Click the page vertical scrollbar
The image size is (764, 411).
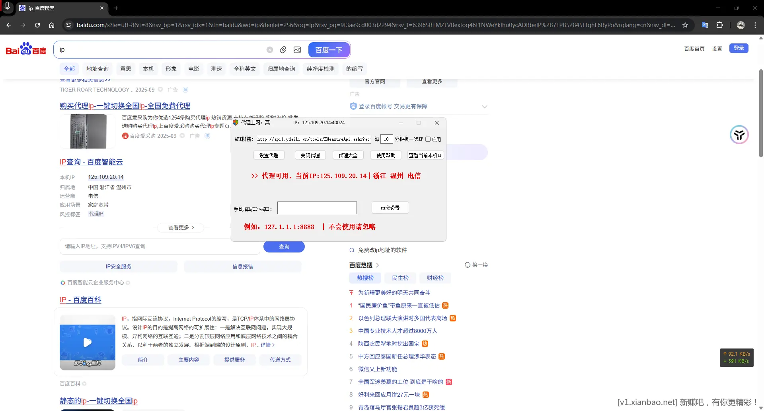pyautogui.click(x=761, y=114)
